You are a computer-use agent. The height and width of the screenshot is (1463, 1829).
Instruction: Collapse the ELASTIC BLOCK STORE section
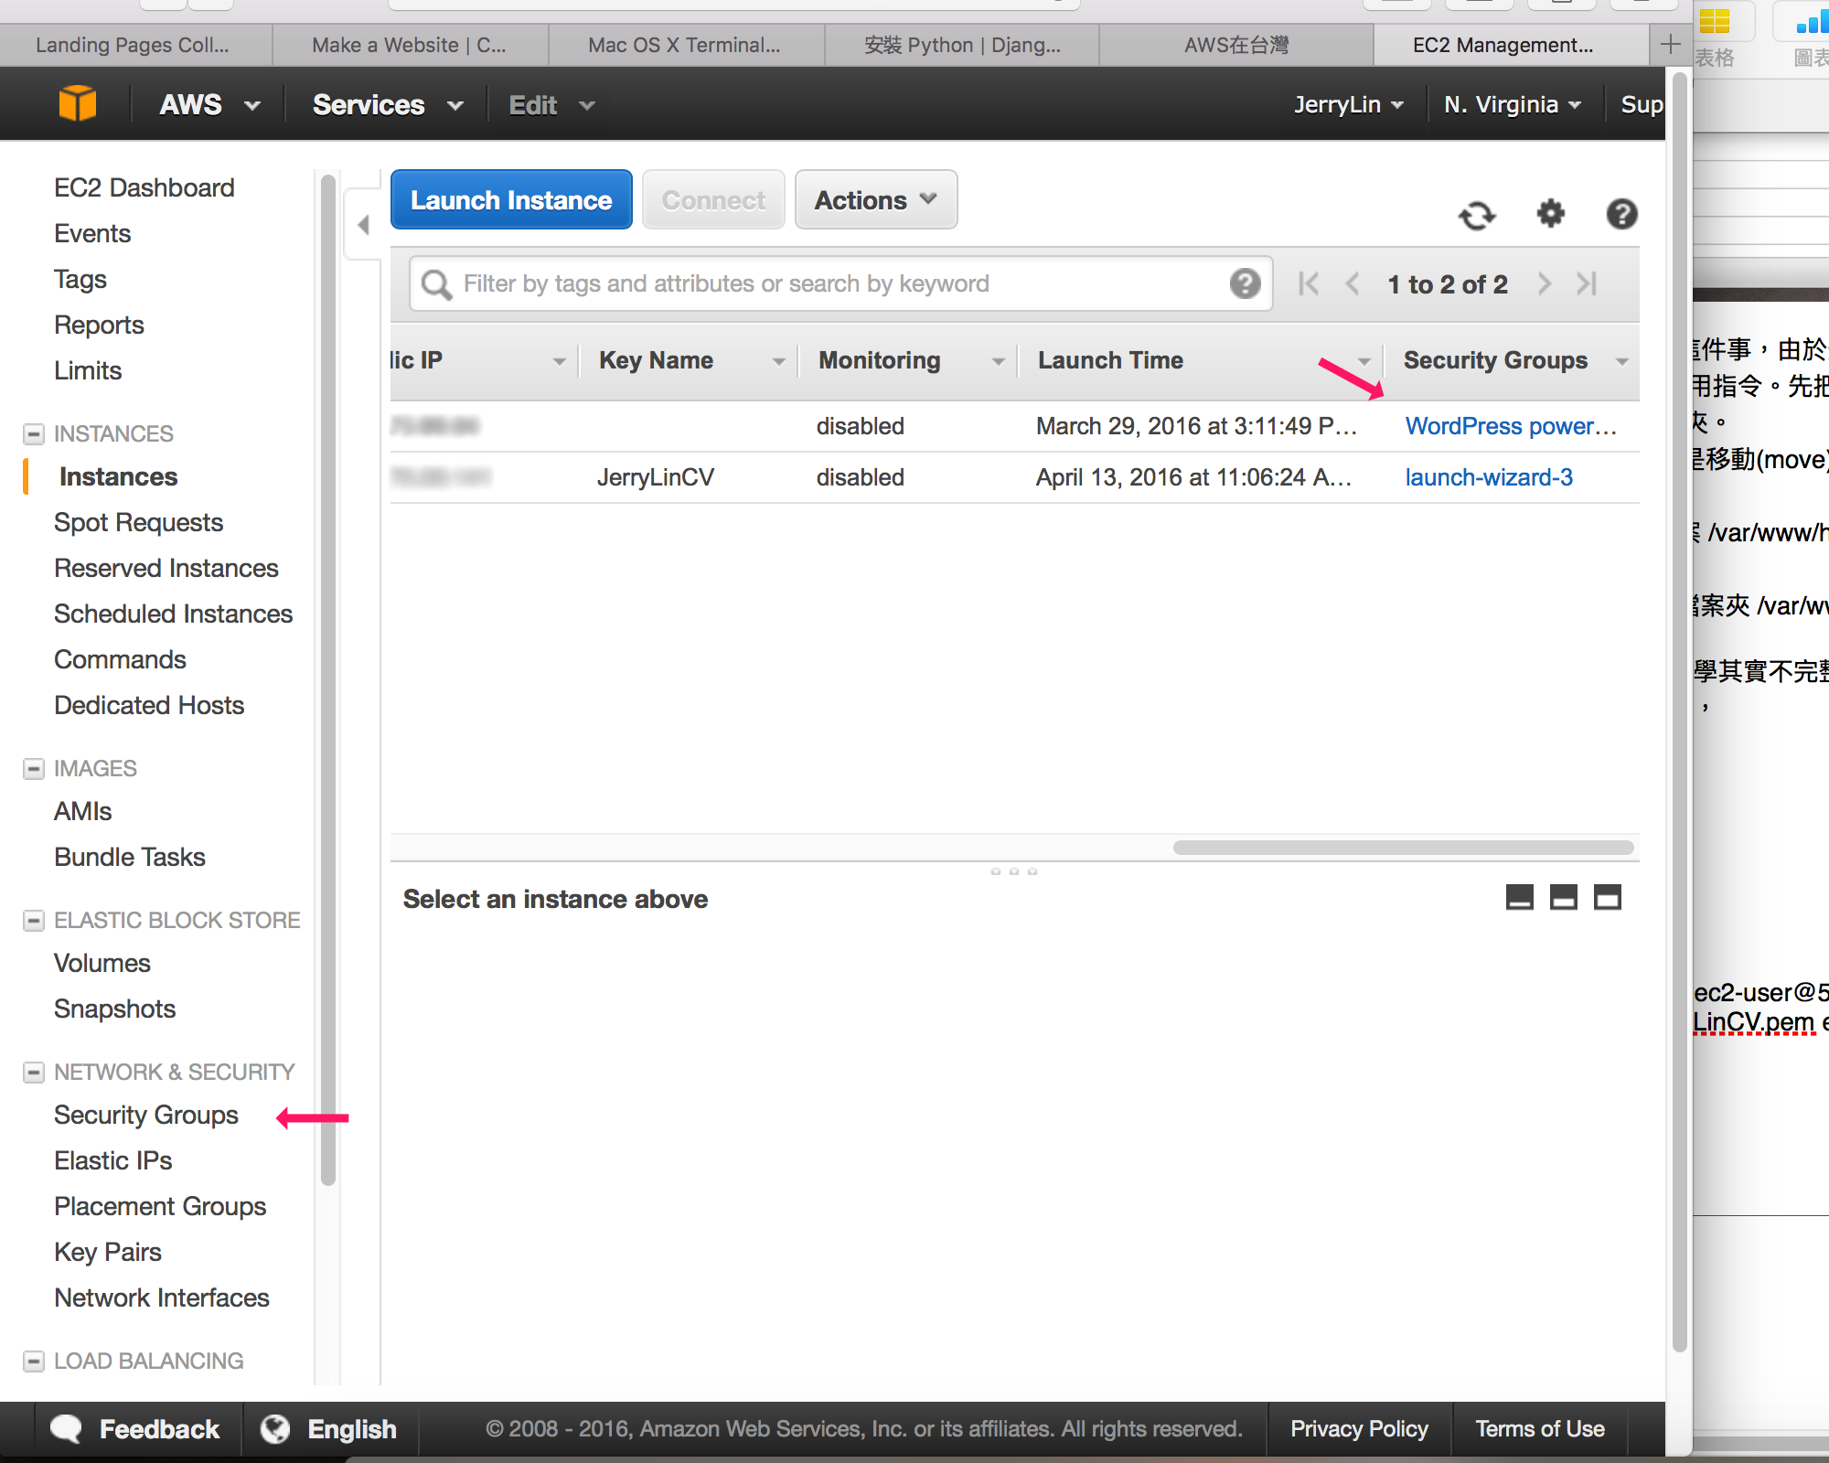[x=34, y=920]
